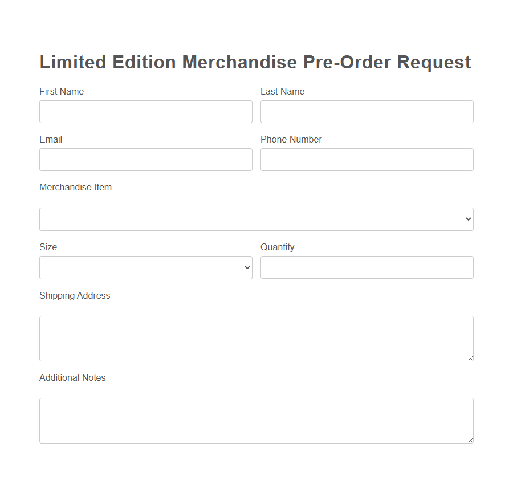Click the form title heading
This screenshot has height=480, width=513.
click(255, 62)
